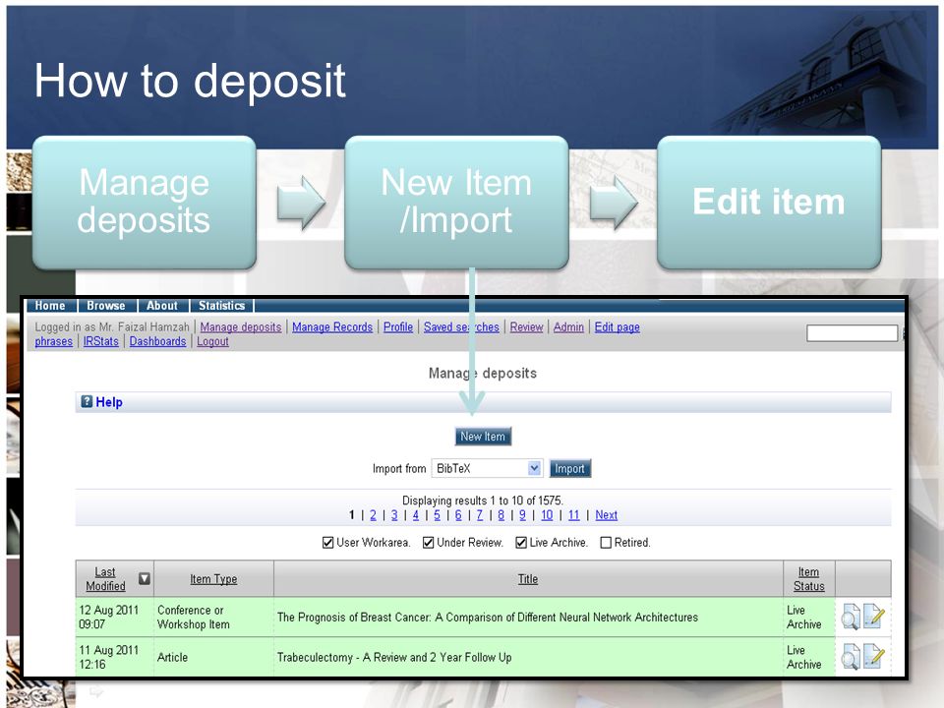This screenshot has width=944, height=708.
Task: Open the Import from BibTeX dropdown
Action: click(487, 468)
